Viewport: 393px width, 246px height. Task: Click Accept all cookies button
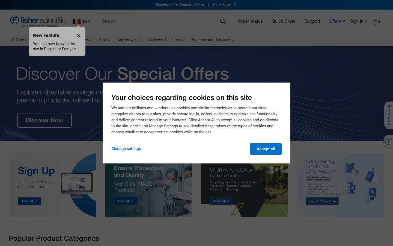point(266,149)
